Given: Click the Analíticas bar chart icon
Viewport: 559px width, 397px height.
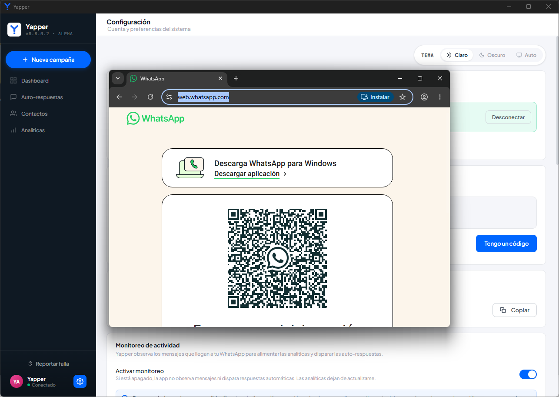Looking at the screenshot, I should (13, 130).
